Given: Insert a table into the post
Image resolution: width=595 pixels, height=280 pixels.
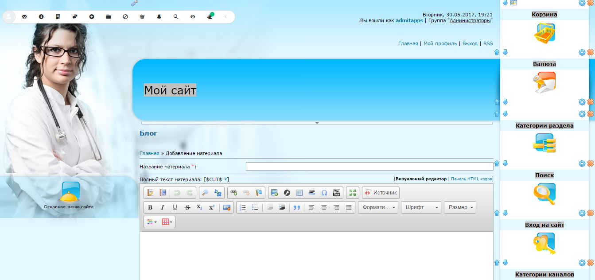Looking at the screenshot, I should click(x=299, y=192).
